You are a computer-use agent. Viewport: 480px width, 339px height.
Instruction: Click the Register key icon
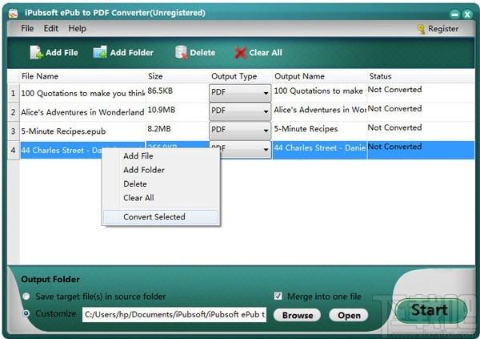[422, 29]
